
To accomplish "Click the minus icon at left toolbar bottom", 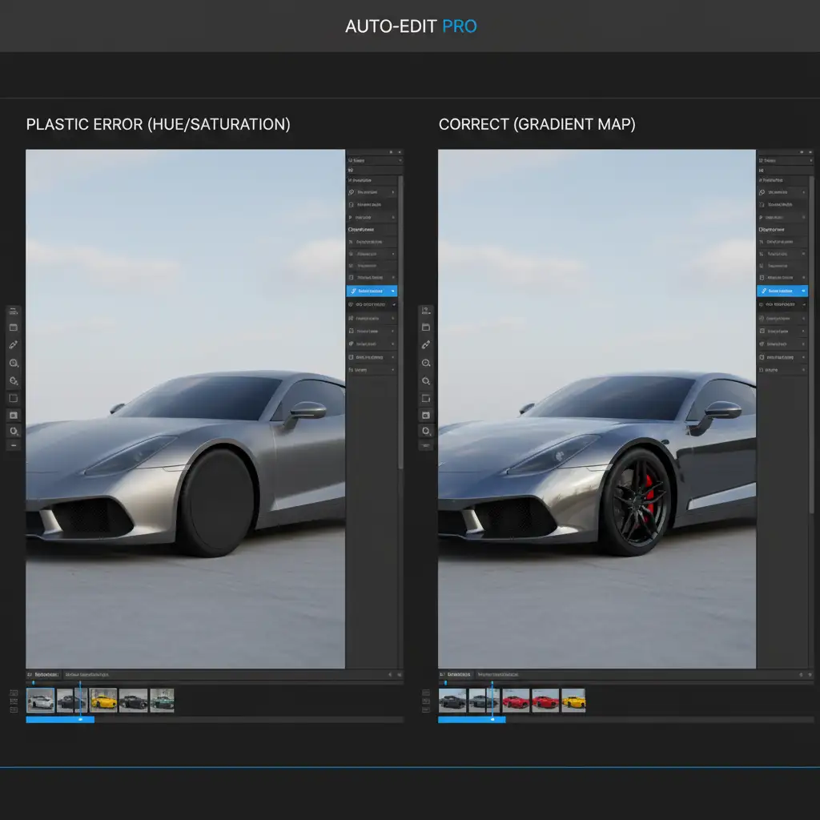I will pyautogui.click(x=13, y=444).
